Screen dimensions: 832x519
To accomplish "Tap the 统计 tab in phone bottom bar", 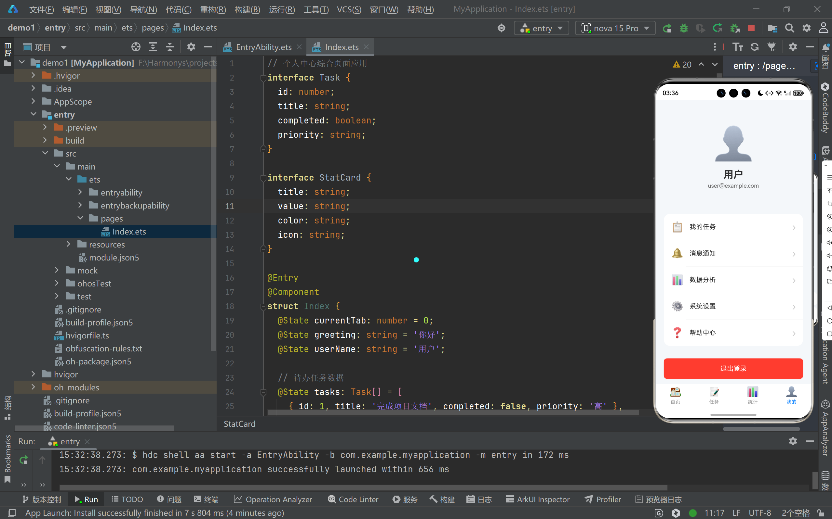I will tap(753, 396).
